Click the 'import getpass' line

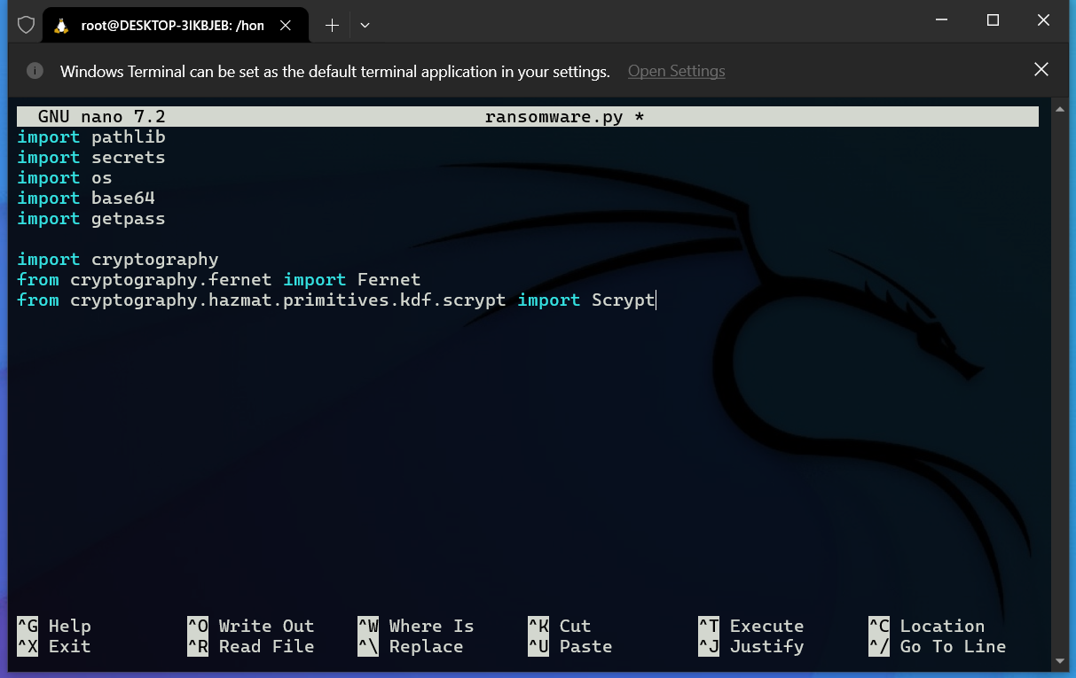(91, 218)
